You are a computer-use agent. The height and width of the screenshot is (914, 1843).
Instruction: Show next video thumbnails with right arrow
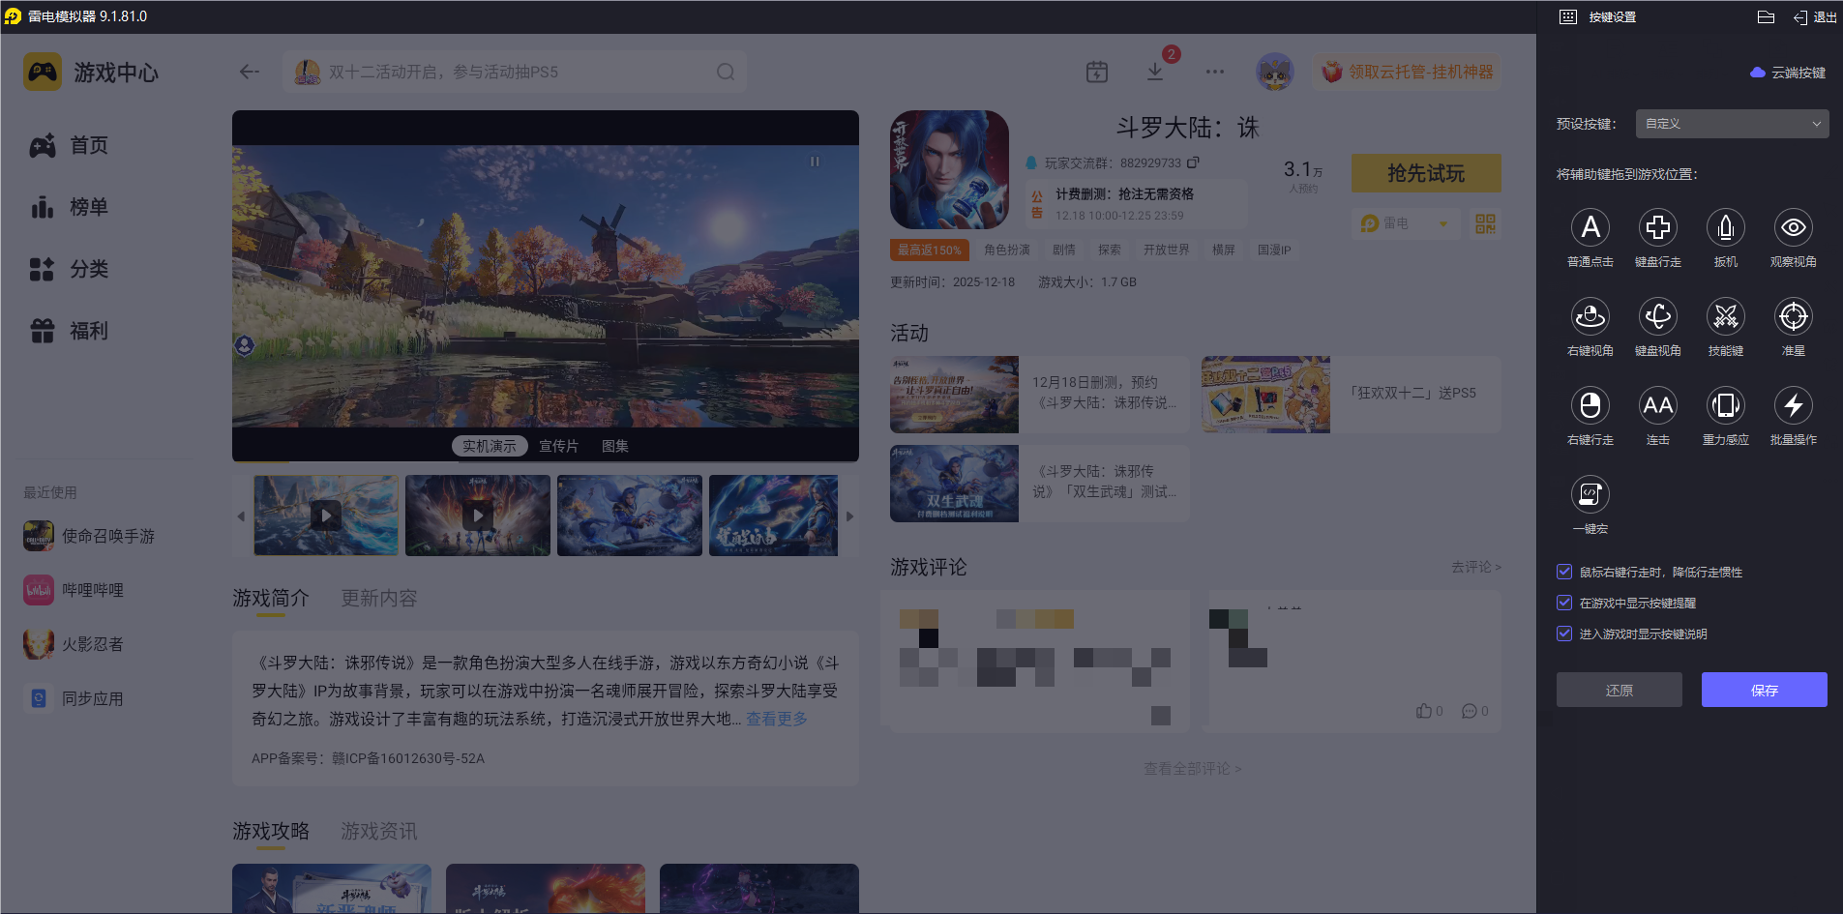(849, 516)
